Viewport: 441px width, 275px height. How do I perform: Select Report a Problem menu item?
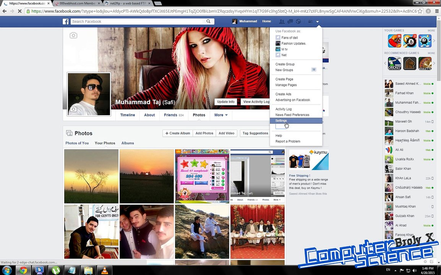click(x=288, y=141)
